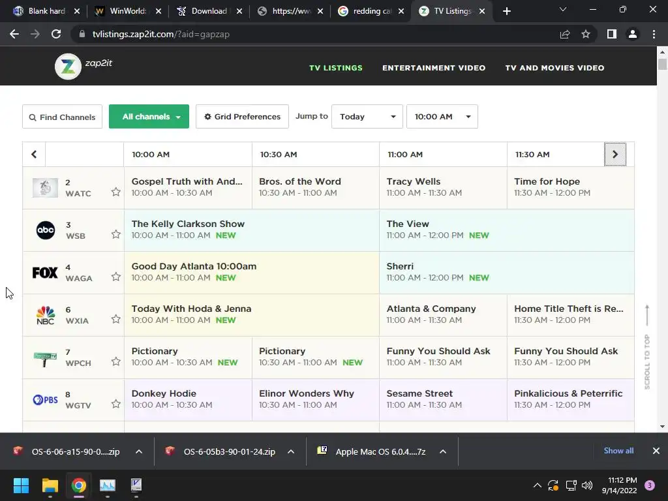Screen dimensions: 668x501
Task: Open Atlanta & Company listing
Action: [443, 315]
